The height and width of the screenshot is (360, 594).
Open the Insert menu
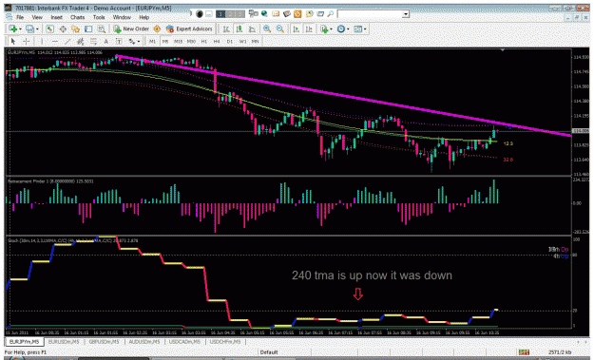coord(56,17)
